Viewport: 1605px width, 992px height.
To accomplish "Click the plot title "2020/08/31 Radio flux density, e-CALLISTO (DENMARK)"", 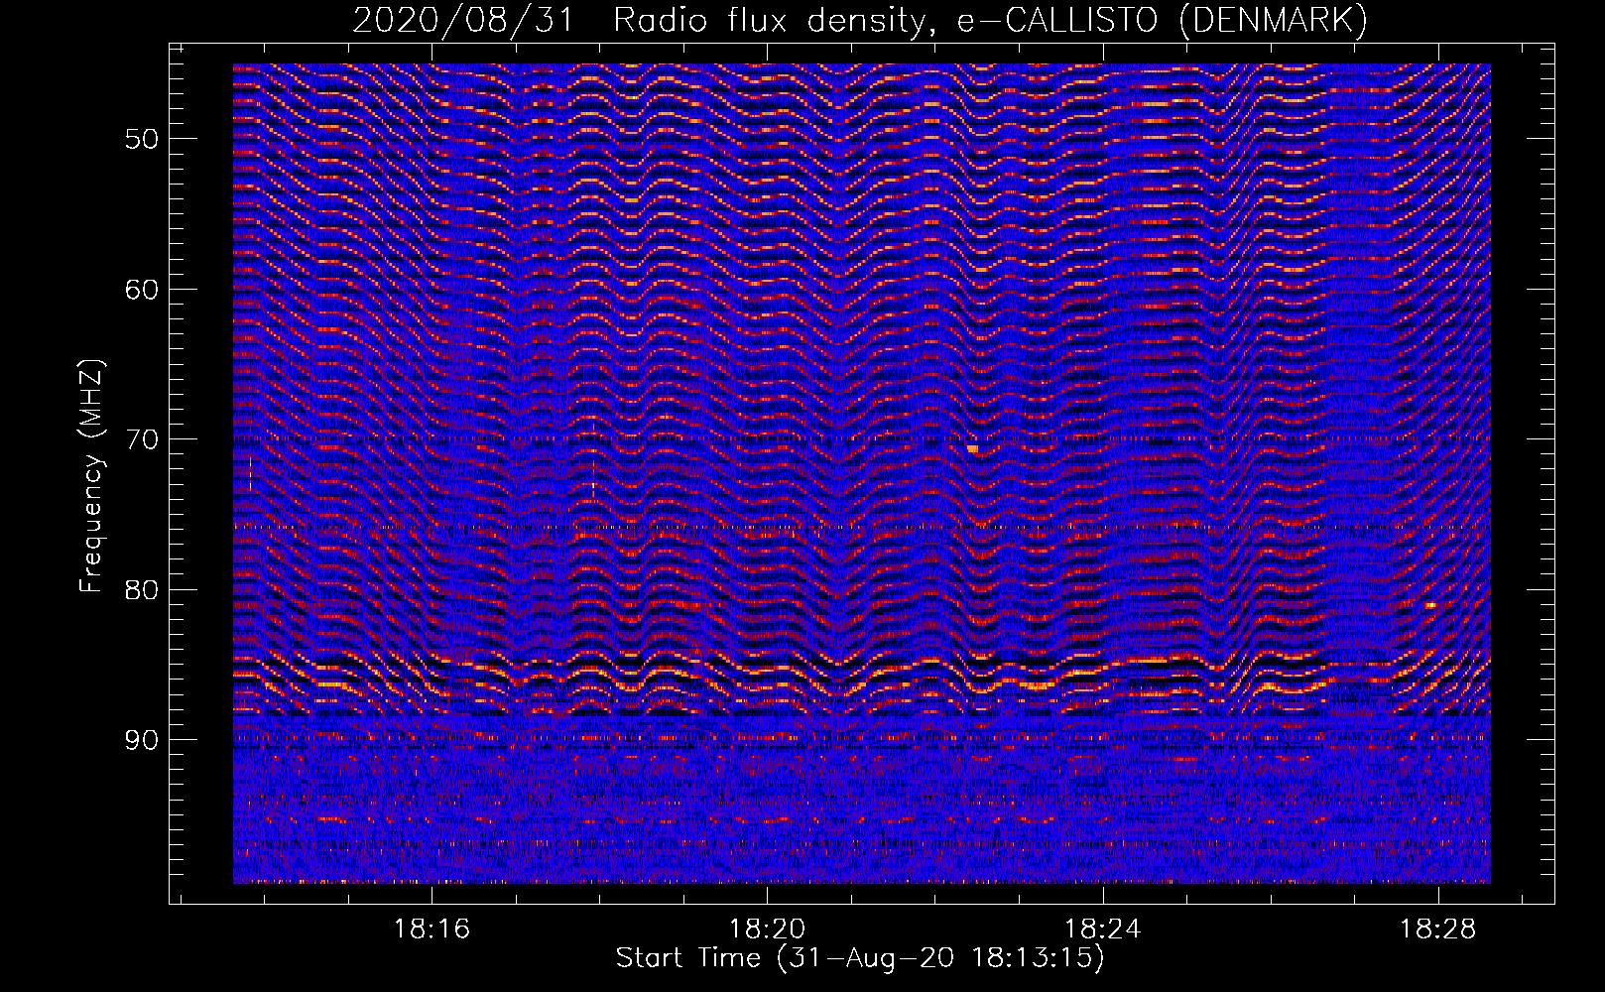I will coord(860,20).
